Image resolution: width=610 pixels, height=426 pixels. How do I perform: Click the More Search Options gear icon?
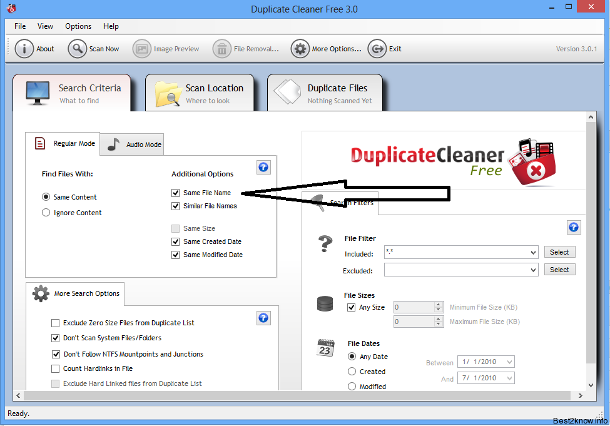(x=41, y=294)
